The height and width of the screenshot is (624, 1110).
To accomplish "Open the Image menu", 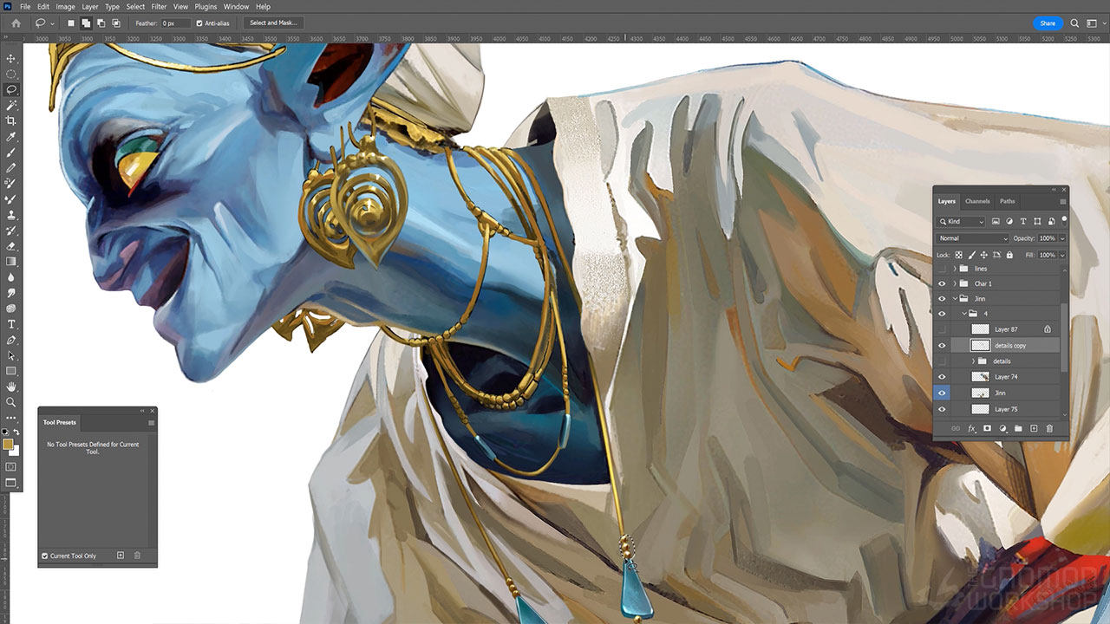I will [65, 6].
